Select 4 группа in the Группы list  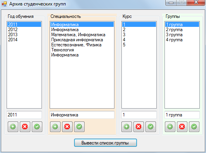[x=182, y=40]
